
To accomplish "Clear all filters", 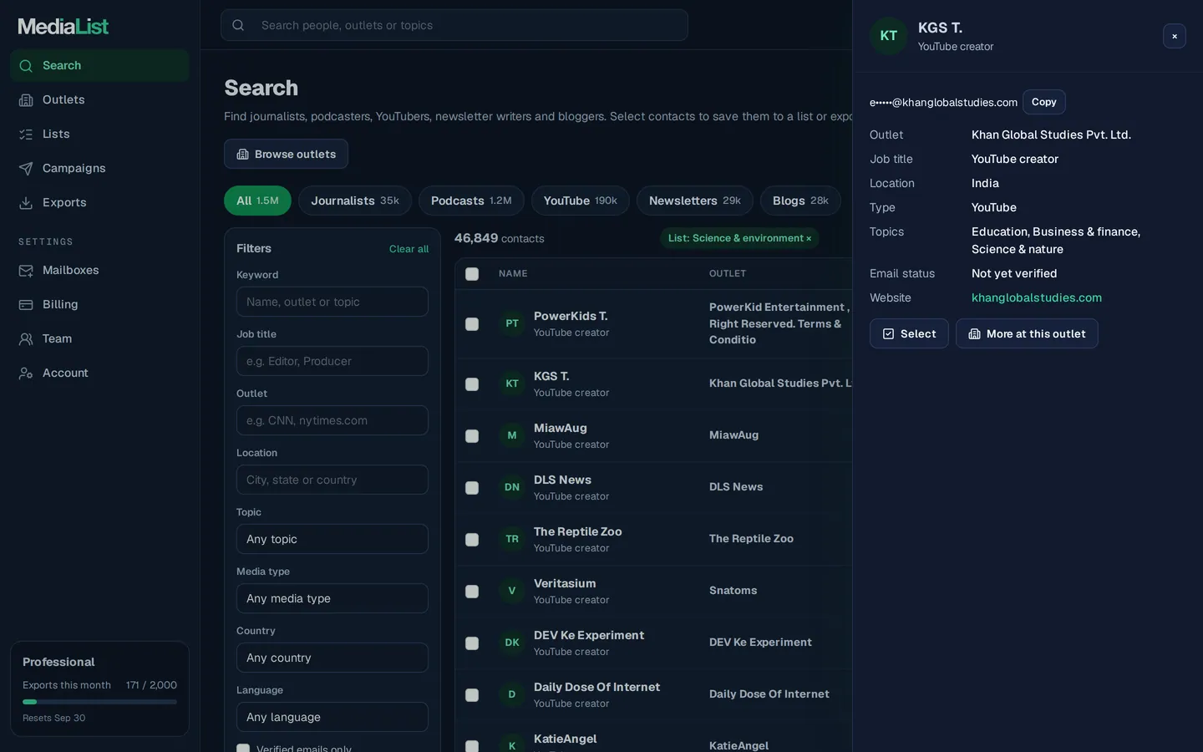I will pos(409,249).
